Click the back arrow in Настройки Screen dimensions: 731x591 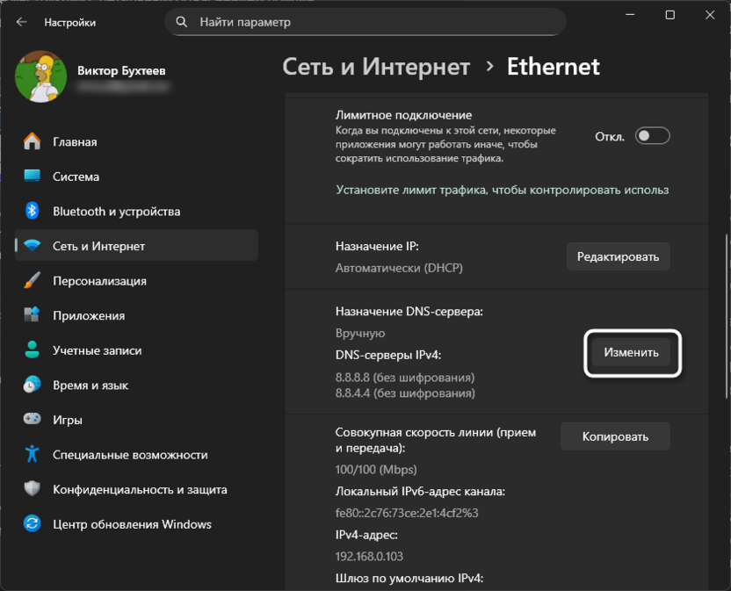pyautogui.click(x=21, y=22)
